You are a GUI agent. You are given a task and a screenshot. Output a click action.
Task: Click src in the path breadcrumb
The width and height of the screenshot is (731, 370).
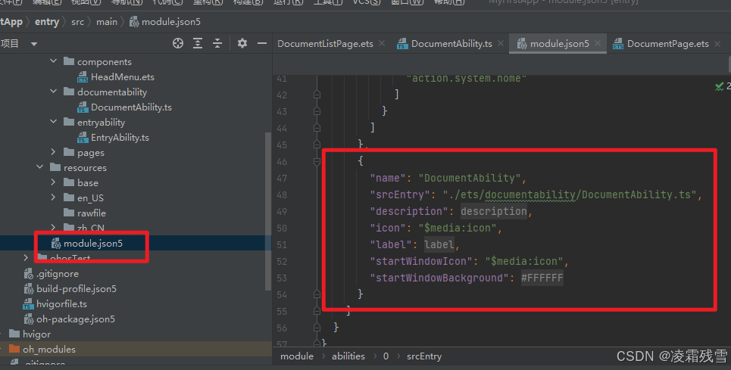(x=78, y=22)
